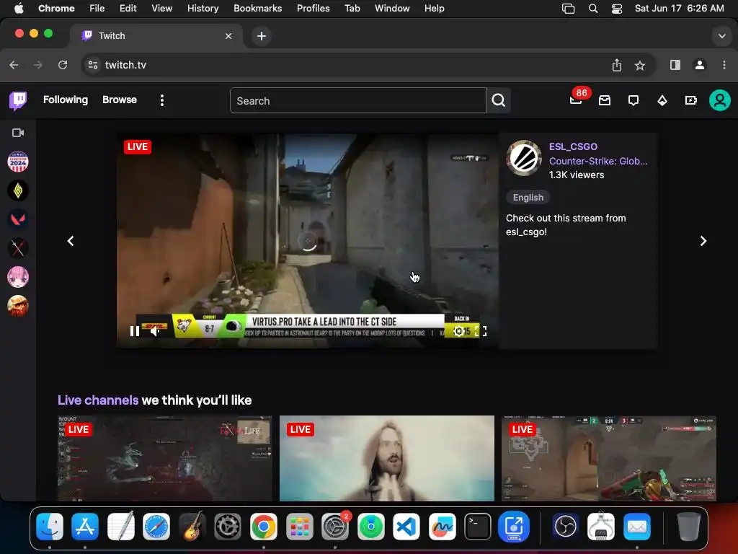Open Counter-Strike: Glob... category link

tap(598, 161)
